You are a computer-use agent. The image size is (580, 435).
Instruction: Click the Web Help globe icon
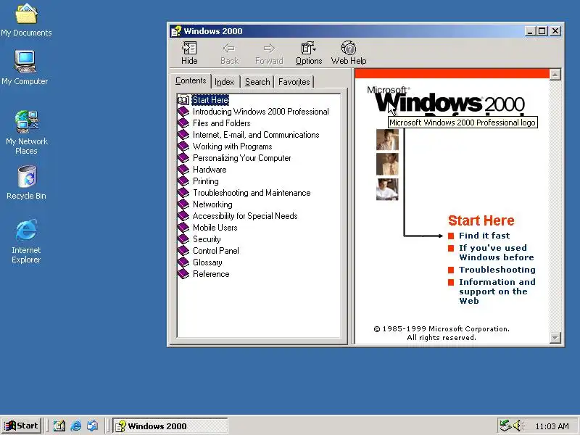click(349, 49)
